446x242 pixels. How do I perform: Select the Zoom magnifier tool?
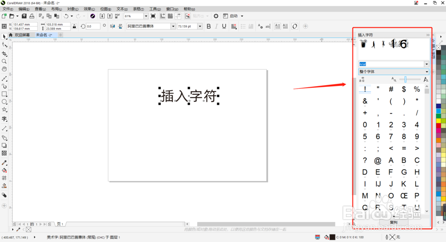pos(4,61)
